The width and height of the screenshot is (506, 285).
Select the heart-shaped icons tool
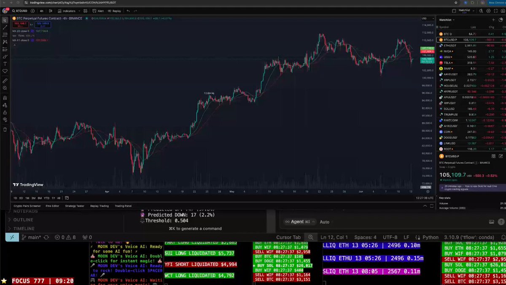coord(5,71)
